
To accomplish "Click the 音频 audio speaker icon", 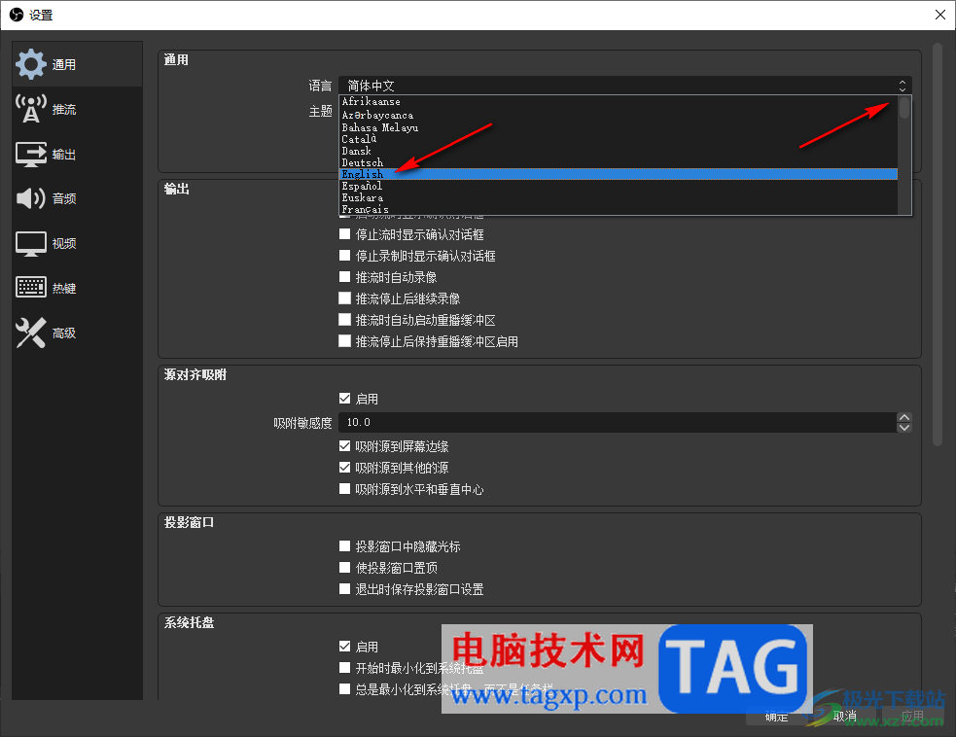I will click(x=30, y=198).
